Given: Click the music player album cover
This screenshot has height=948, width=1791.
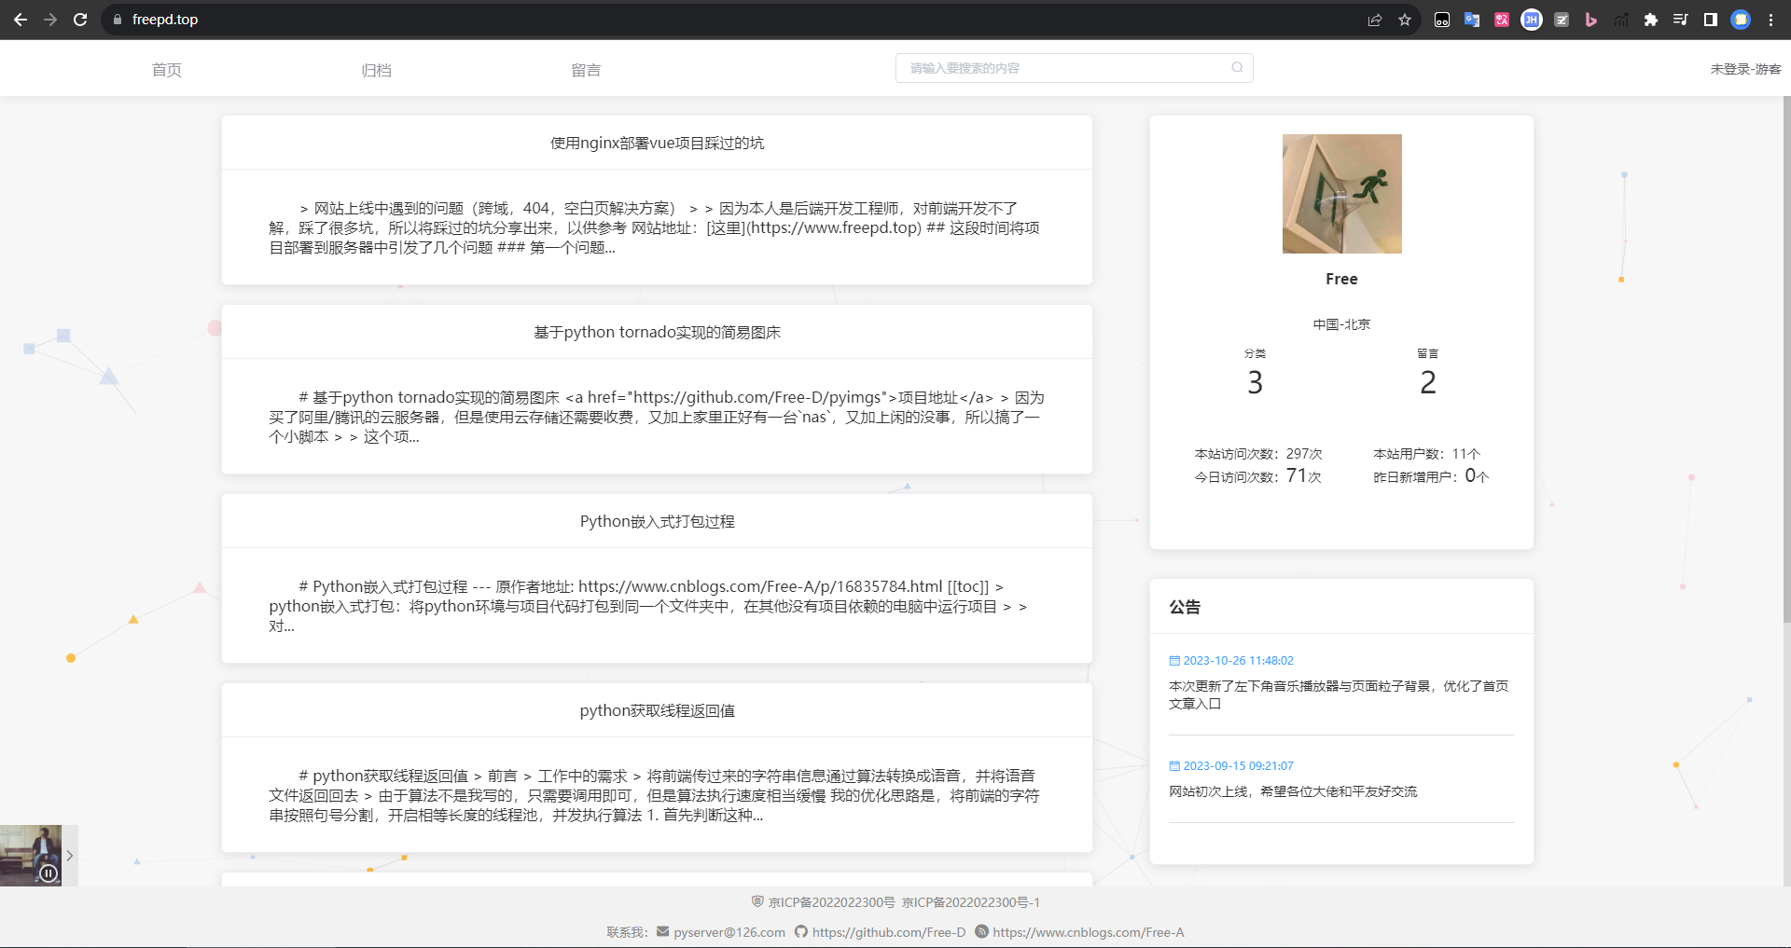Looking at the screenshot, I should coord(31,856).
